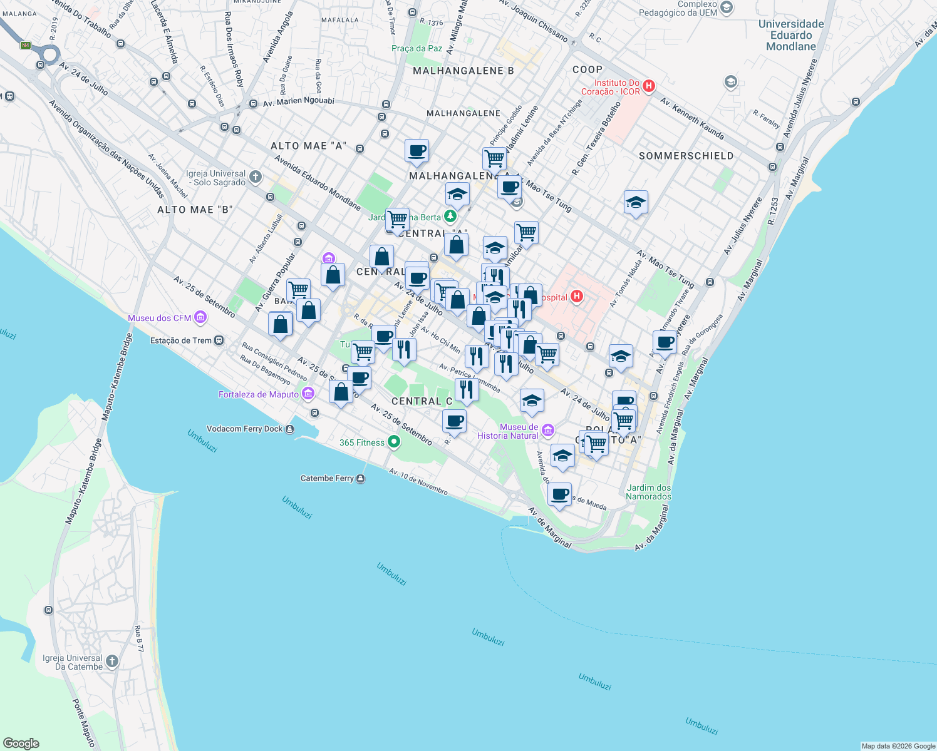Click the red H hospital marker near Av. Tomás Nduda
937x751 pixels.
(577, 295)
